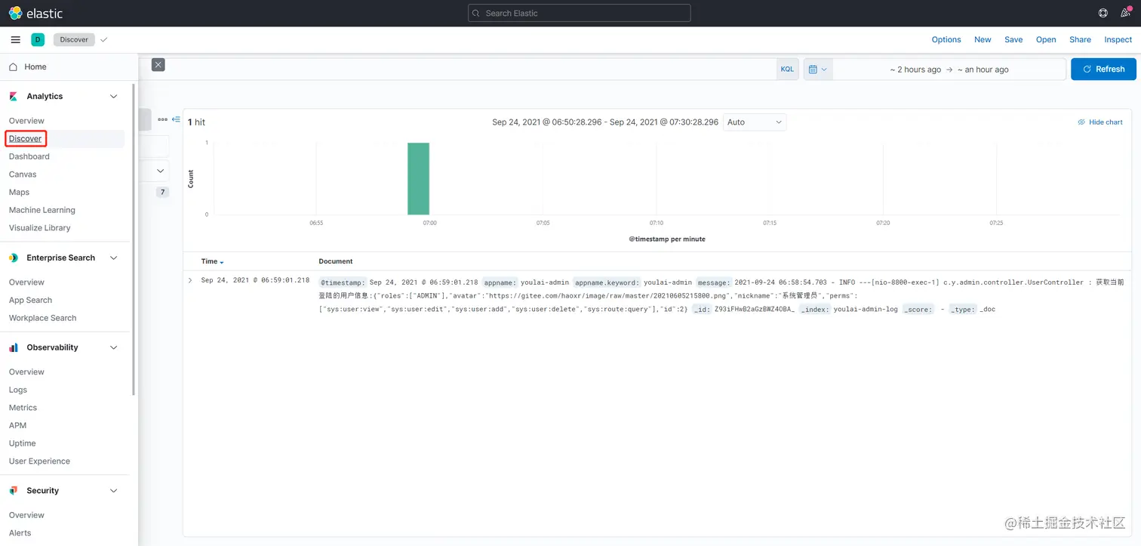1141x546 pixels.
Task: Open the Inspect panel
Action: pyautogui.click(x=1118, y=39)
